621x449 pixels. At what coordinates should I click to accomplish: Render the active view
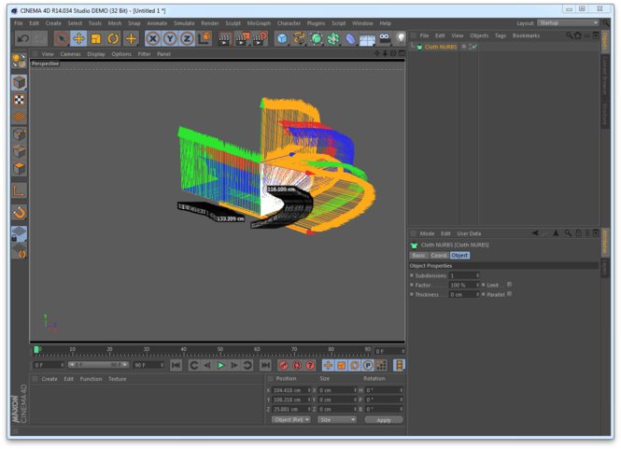[x=224, y=39]
